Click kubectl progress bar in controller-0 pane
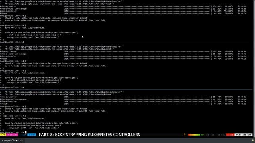This screenshot has height=143, width=255. 140,14
